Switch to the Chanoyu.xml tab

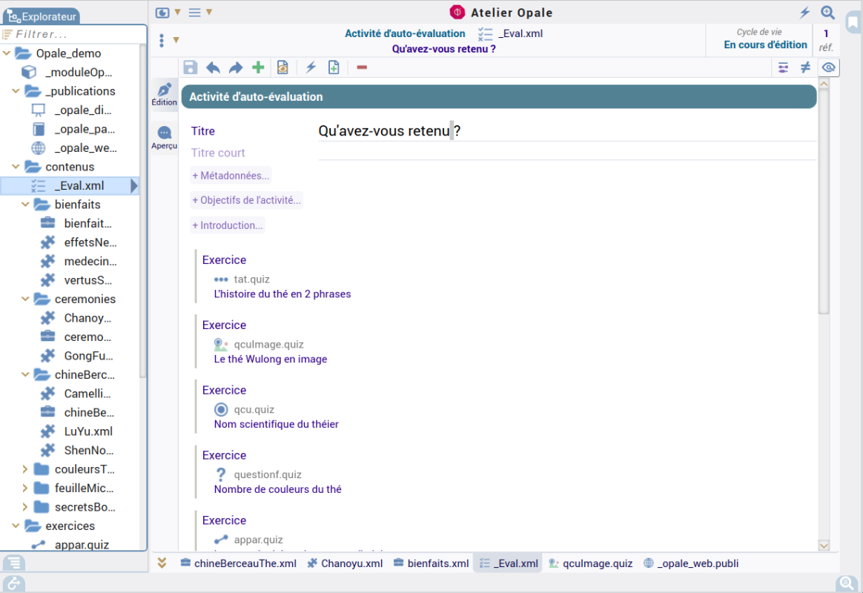345,563
